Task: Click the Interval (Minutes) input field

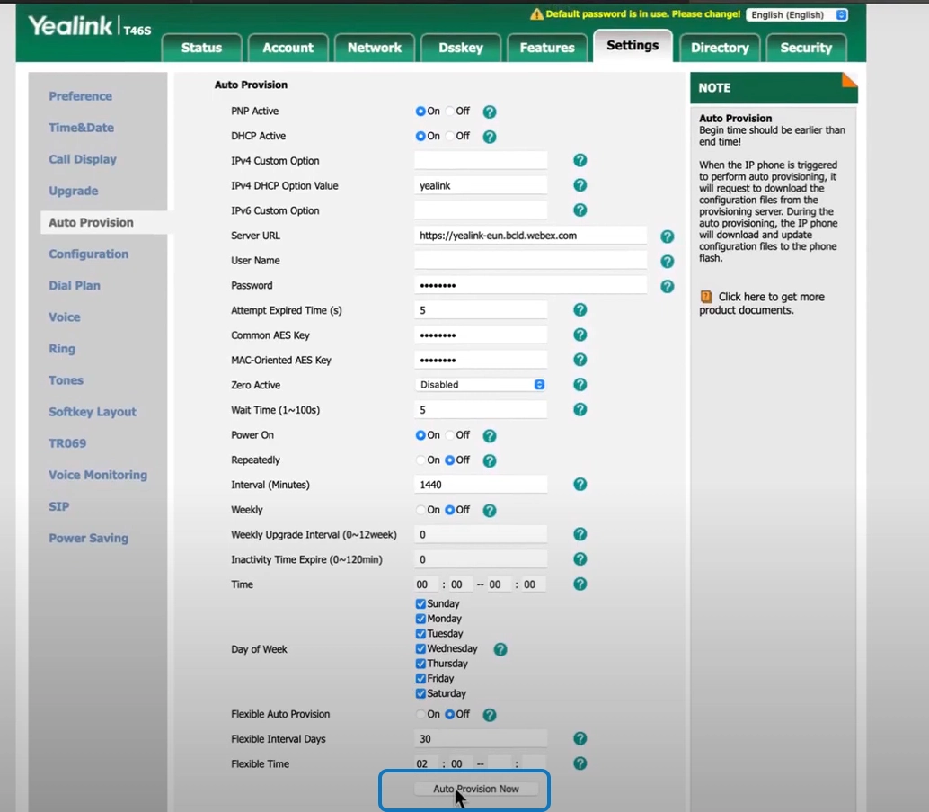Action: coord(481,485)
